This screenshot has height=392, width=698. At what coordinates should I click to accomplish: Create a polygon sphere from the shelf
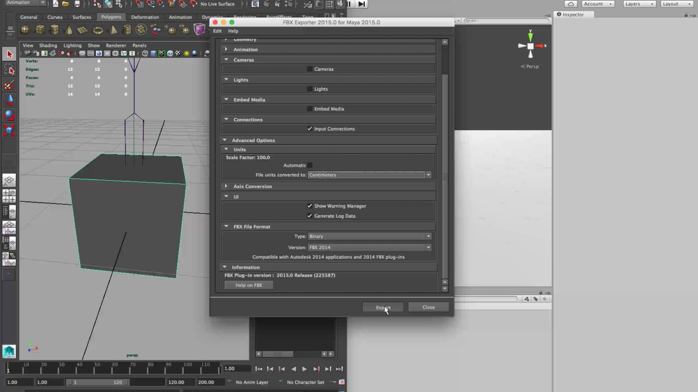pos(26,30)
